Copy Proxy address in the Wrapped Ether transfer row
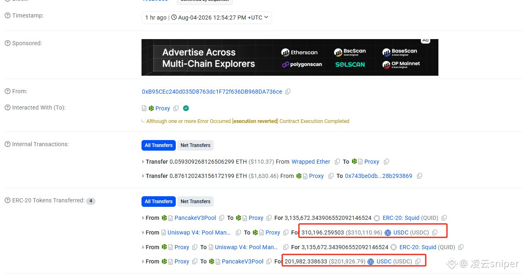This screenshot has height=274, width=522. click(x=386, y=162)
